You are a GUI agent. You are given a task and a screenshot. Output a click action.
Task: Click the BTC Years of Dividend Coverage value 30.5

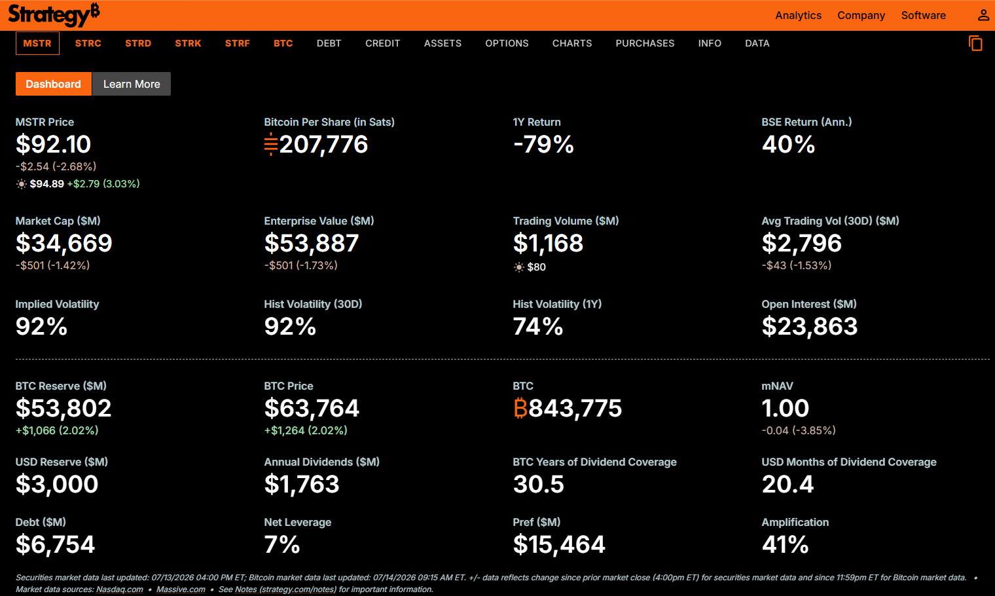[539, 485]
